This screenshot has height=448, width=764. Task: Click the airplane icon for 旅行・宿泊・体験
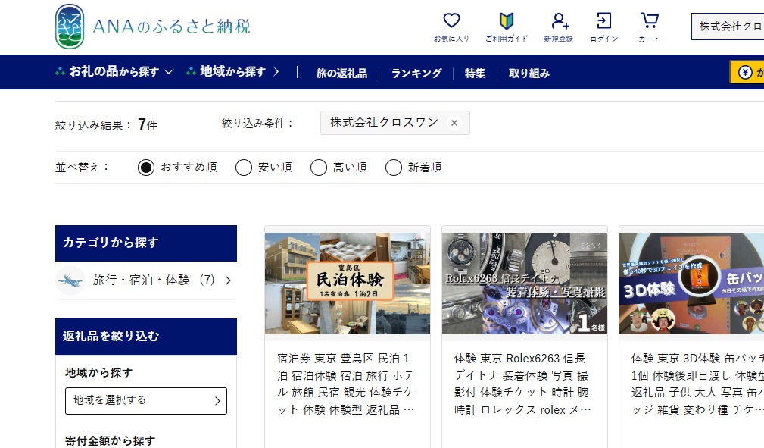tap(70, 280)
